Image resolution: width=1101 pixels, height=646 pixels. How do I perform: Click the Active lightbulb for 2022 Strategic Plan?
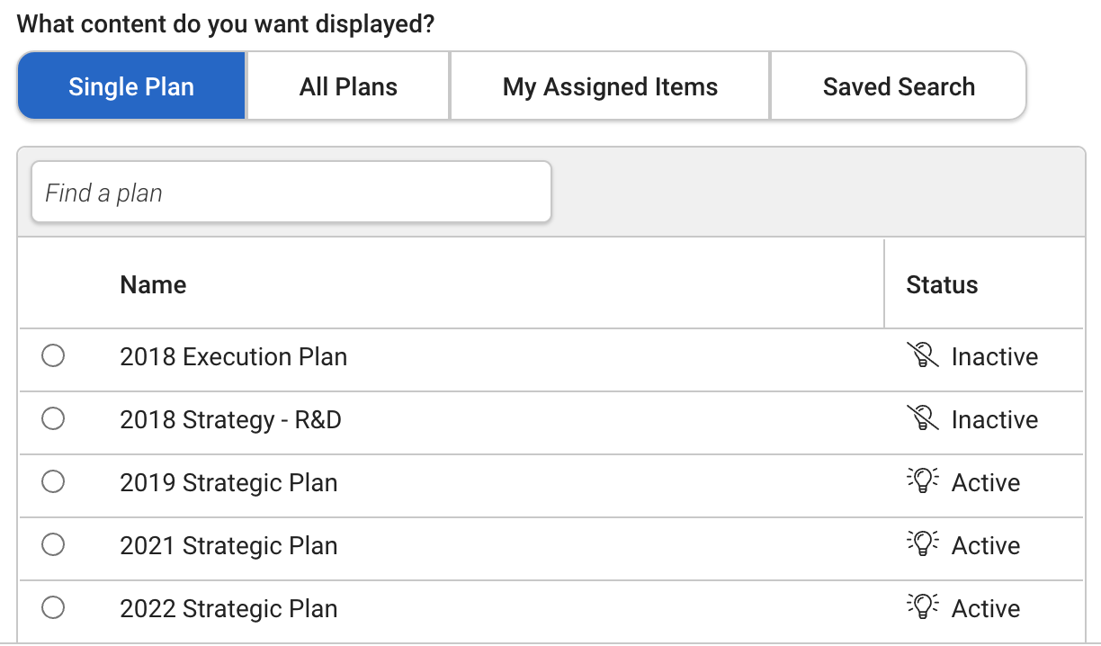click(922, 608)
